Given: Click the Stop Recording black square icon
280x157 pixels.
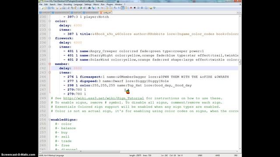Looking at the screenshot, I should coord(135,8).
